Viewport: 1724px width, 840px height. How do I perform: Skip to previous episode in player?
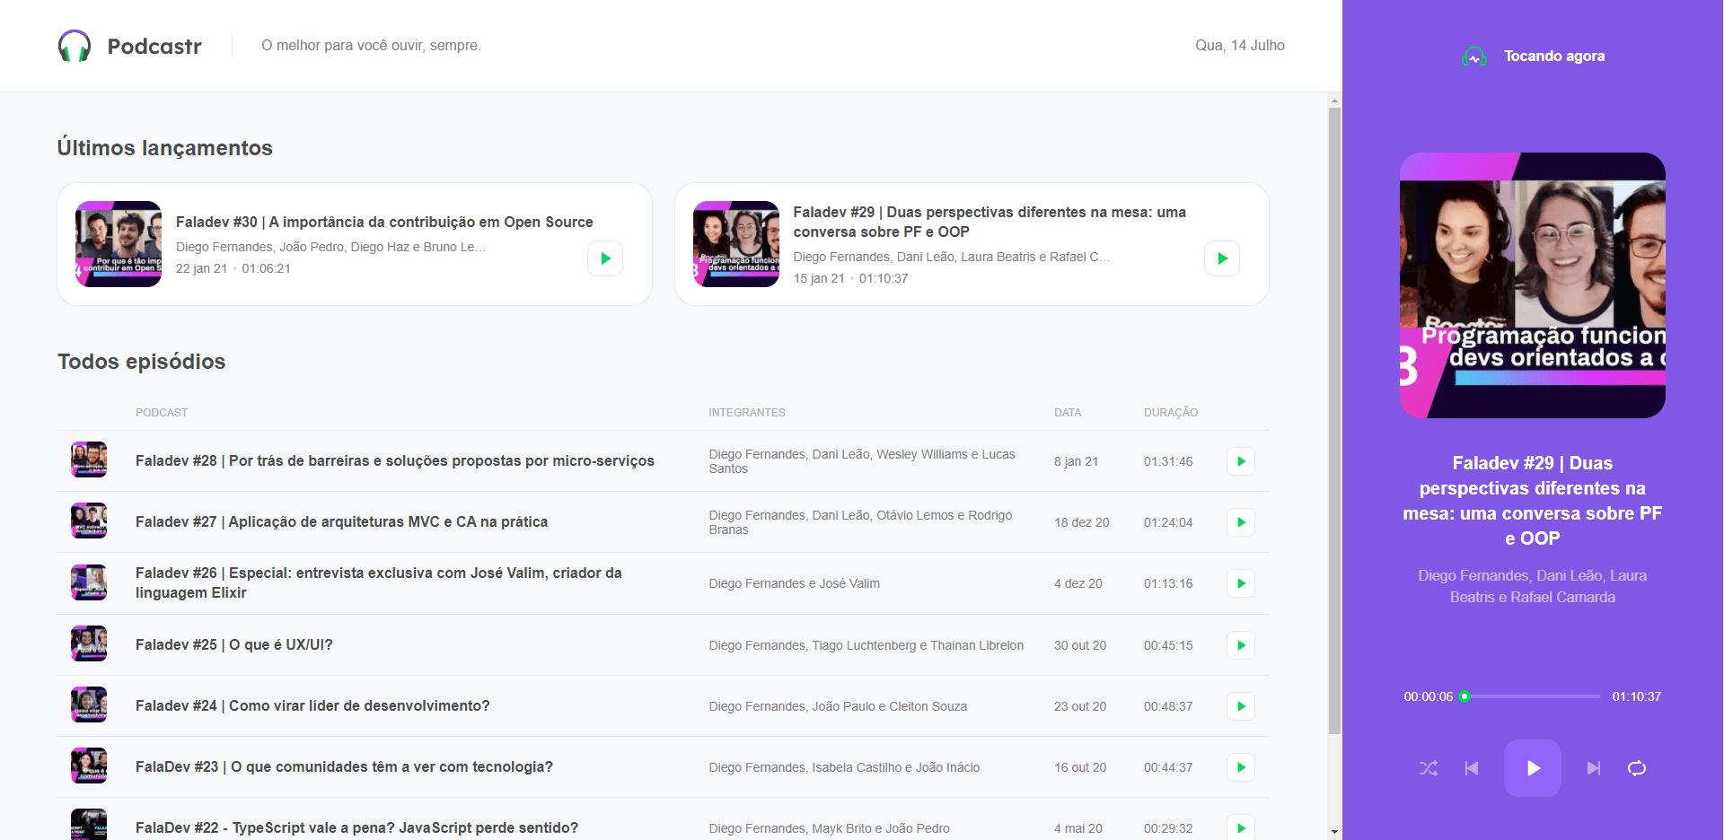pyautogui.click(x=1472, y=768)
